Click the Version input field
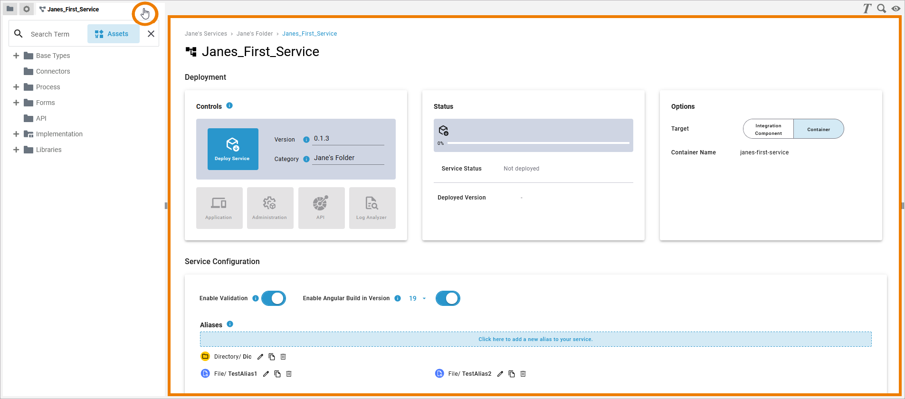The image size is (905, 399). 348,139
